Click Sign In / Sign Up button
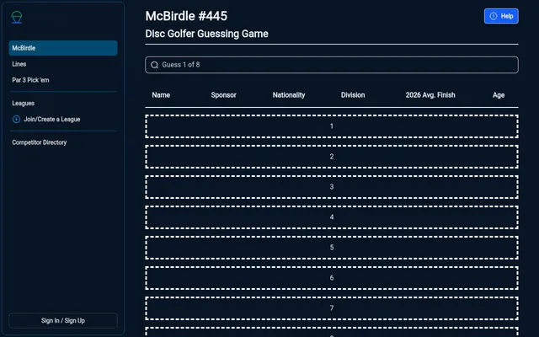Viewport: 539px width, 337px height. click(x=63, y=320)
